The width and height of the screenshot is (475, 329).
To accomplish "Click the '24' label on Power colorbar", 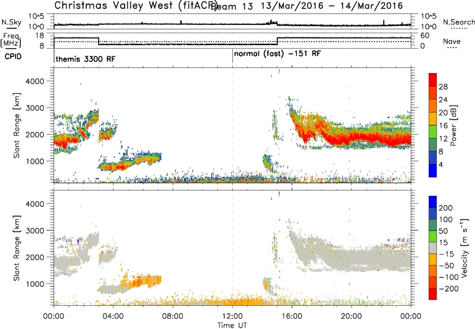I will coord(443,100).
